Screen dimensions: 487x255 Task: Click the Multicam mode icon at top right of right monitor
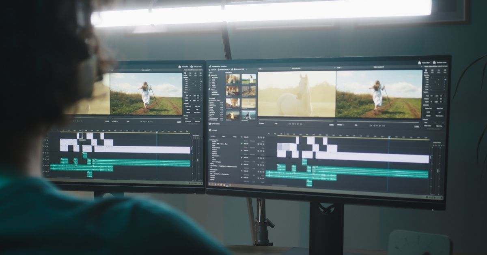[x=435, y=63]
